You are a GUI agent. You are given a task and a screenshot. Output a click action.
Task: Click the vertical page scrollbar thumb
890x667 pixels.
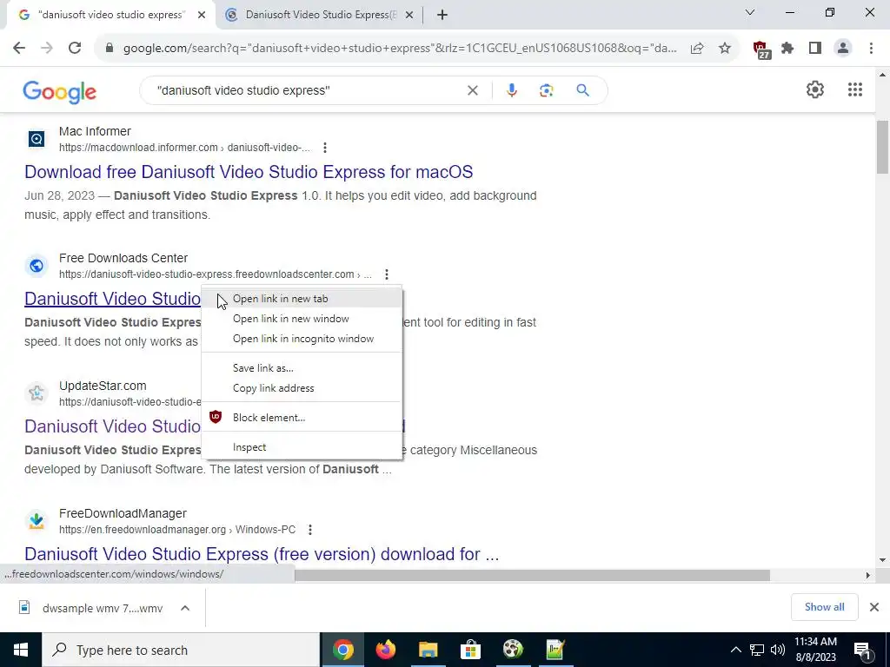pyautogui.click(x=882, y=147)
